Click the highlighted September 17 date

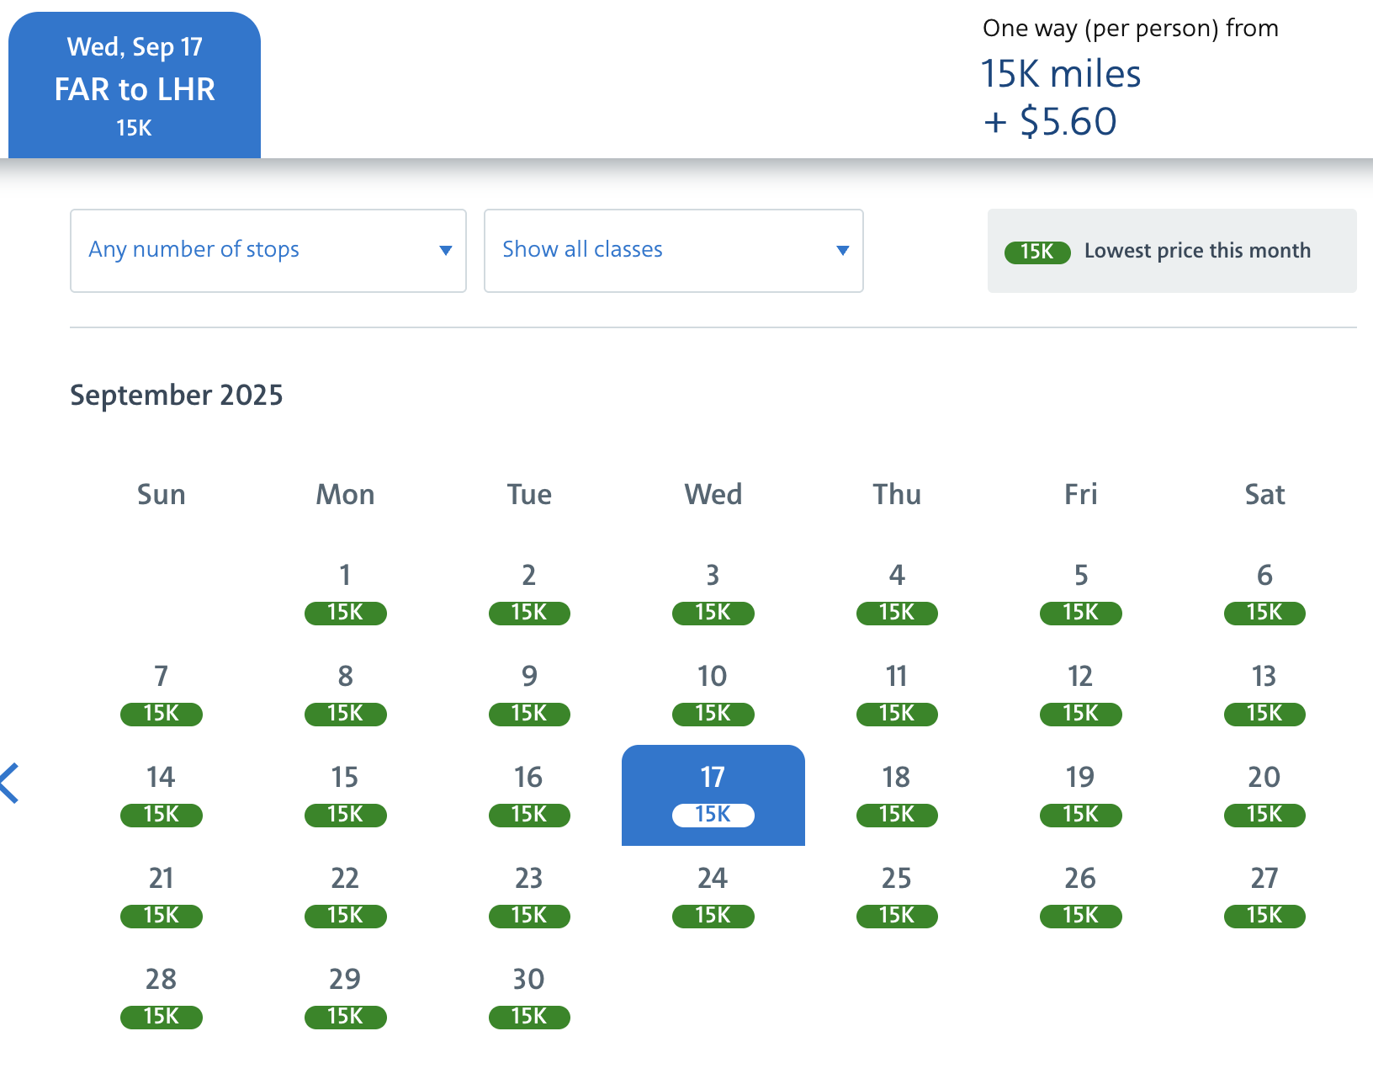coord(713,795)
